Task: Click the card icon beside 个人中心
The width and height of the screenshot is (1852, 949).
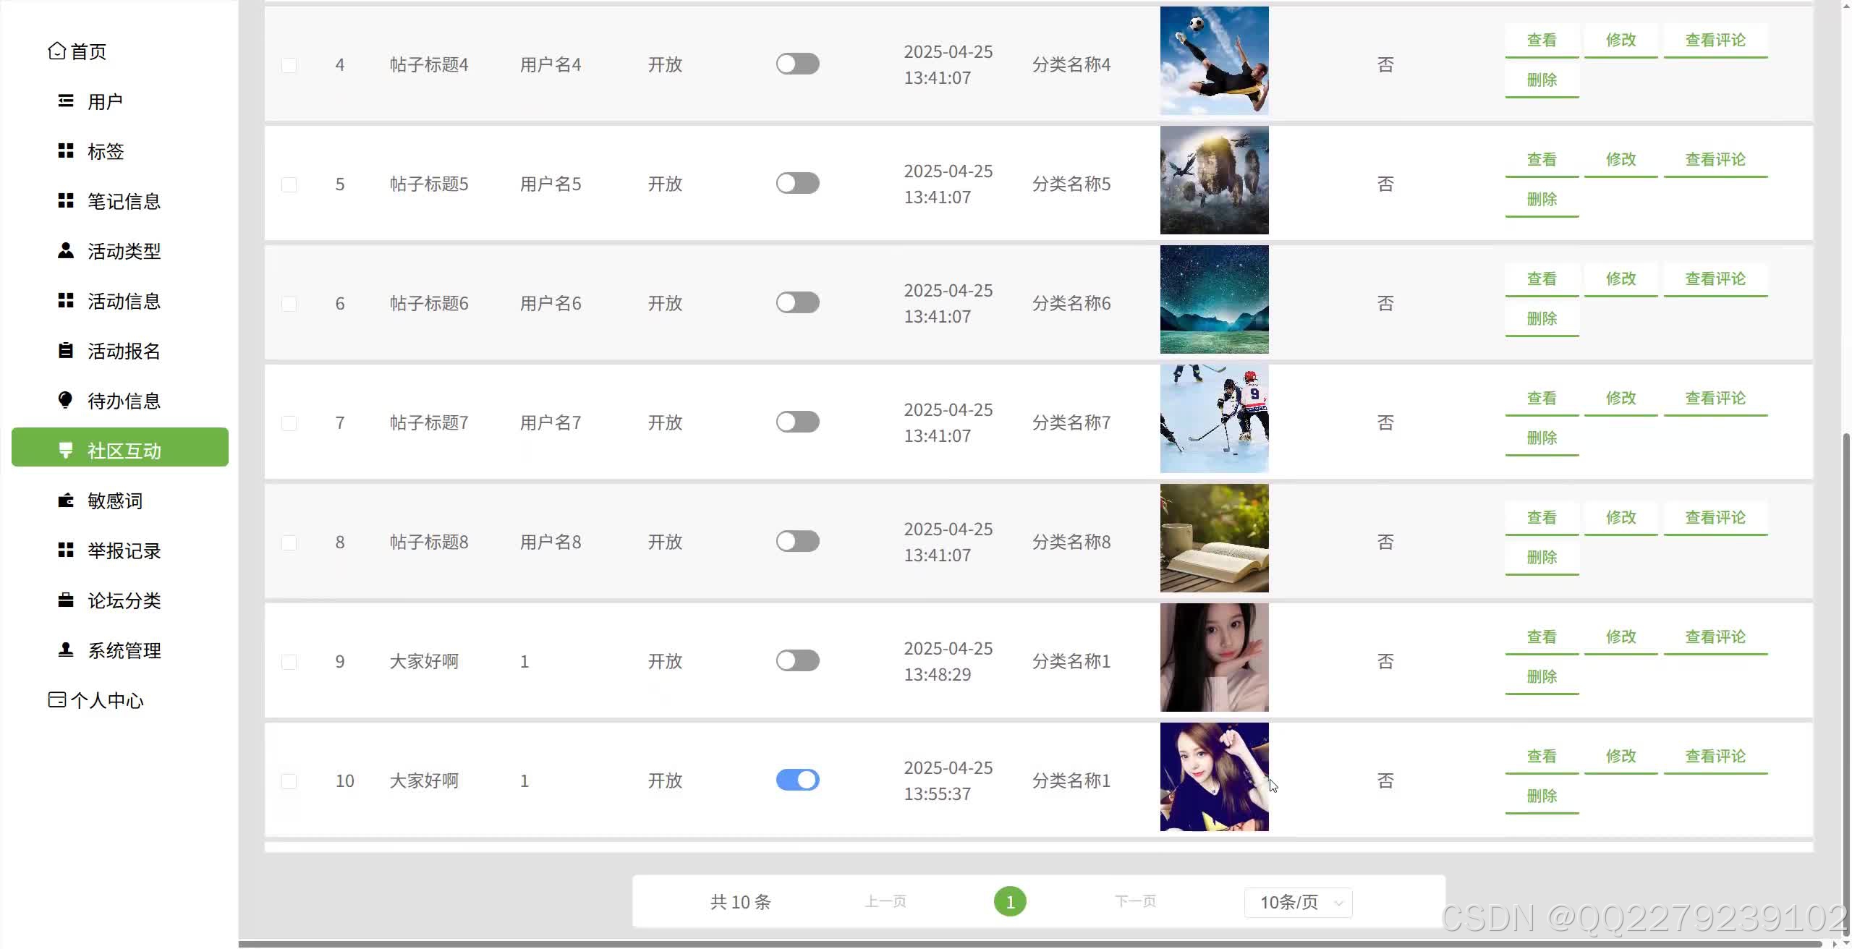Action: [56, 700]
